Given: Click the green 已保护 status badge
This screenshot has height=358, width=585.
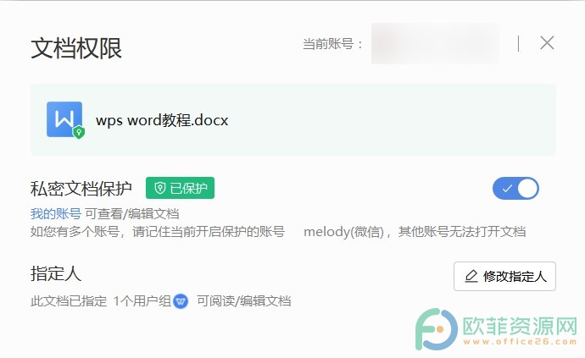Looking at the screenshot, I should pos(181,188).
